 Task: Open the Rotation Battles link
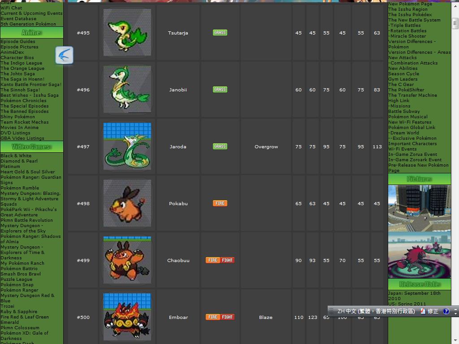407,31
